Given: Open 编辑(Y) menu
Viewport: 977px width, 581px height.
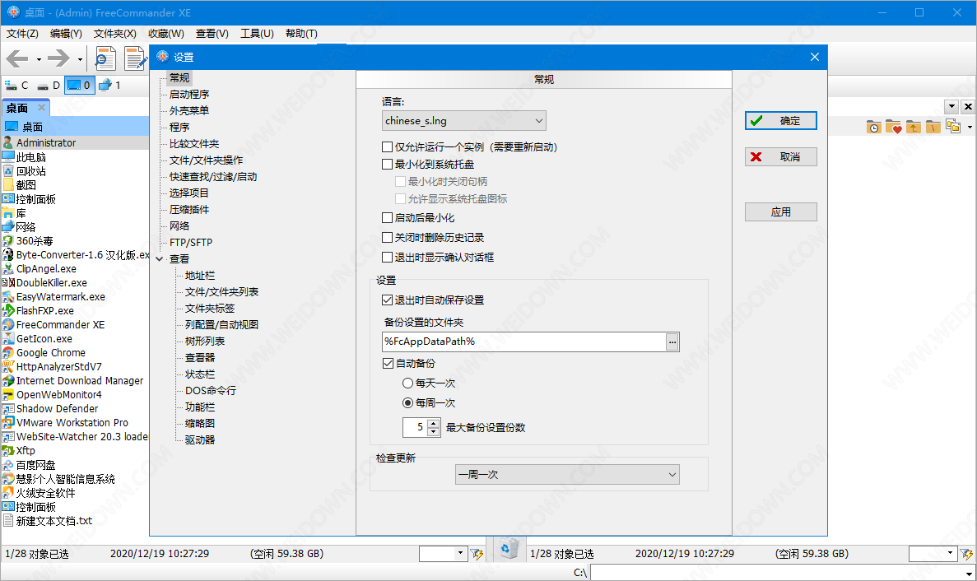Looking at the screenshot, I should 66,34.
